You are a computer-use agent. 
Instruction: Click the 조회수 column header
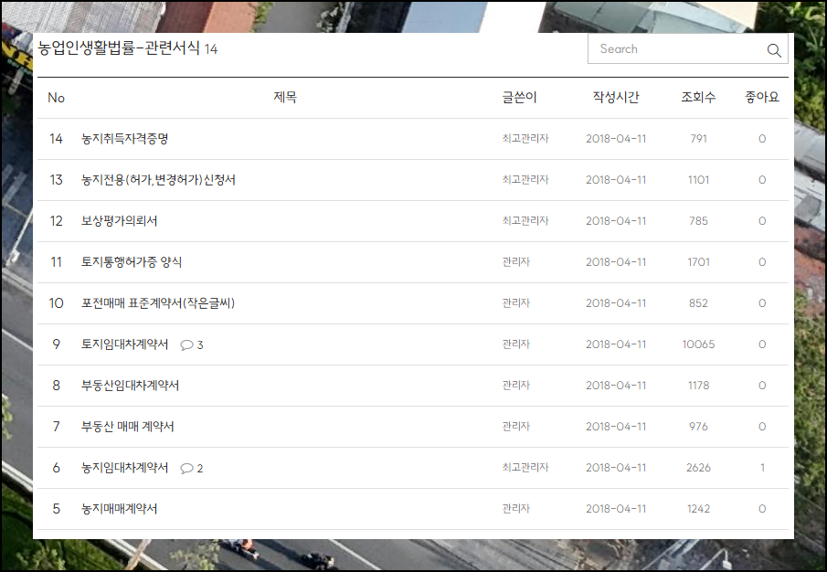698,97
